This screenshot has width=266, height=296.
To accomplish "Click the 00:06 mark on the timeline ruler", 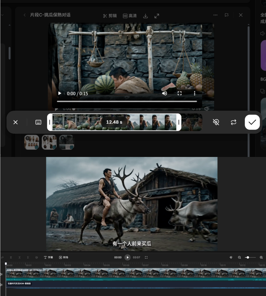I will pyautogui.click(x=126, y=265).
